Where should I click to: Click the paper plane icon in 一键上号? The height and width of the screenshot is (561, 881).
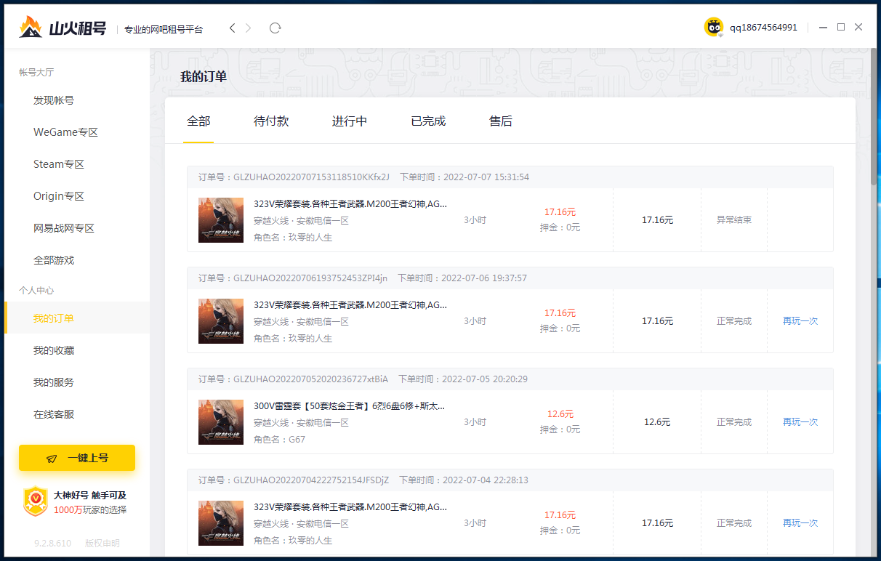point(52,459)
